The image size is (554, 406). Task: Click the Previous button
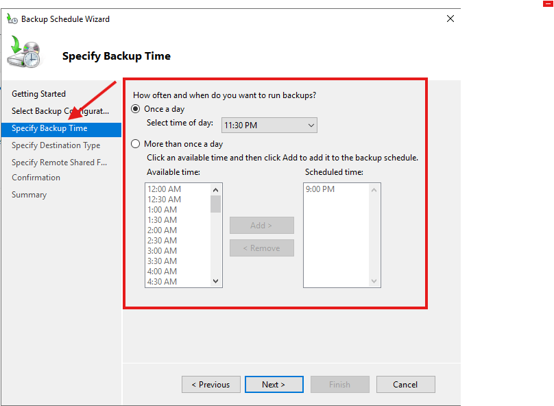click(x=211, y=385)
